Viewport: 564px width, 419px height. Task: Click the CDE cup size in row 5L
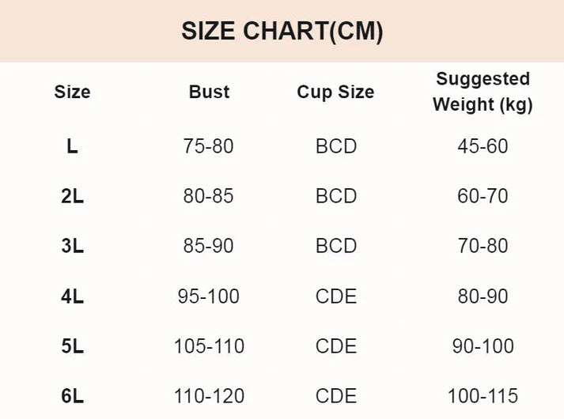pos(336,346)
